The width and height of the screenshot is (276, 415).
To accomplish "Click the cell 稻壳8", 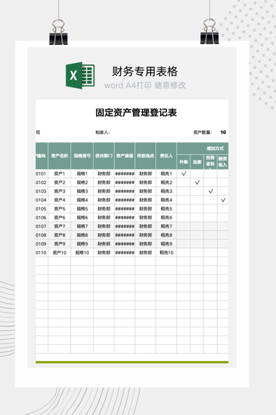I will coord(166,235).
